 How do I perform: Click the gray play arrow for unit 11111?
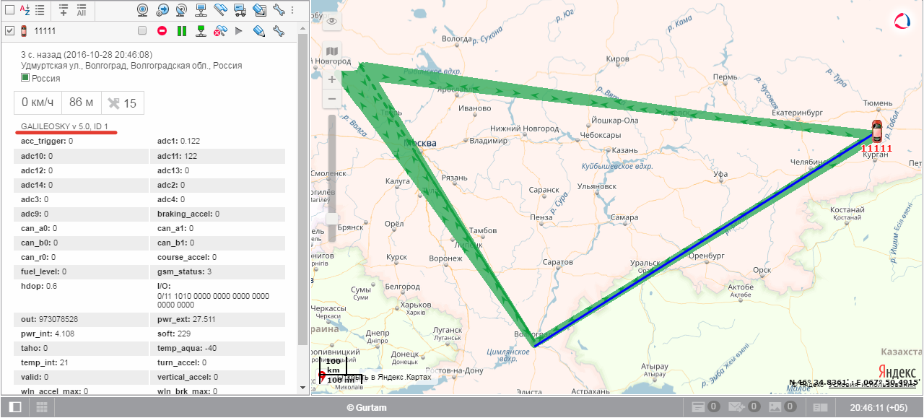239,31
